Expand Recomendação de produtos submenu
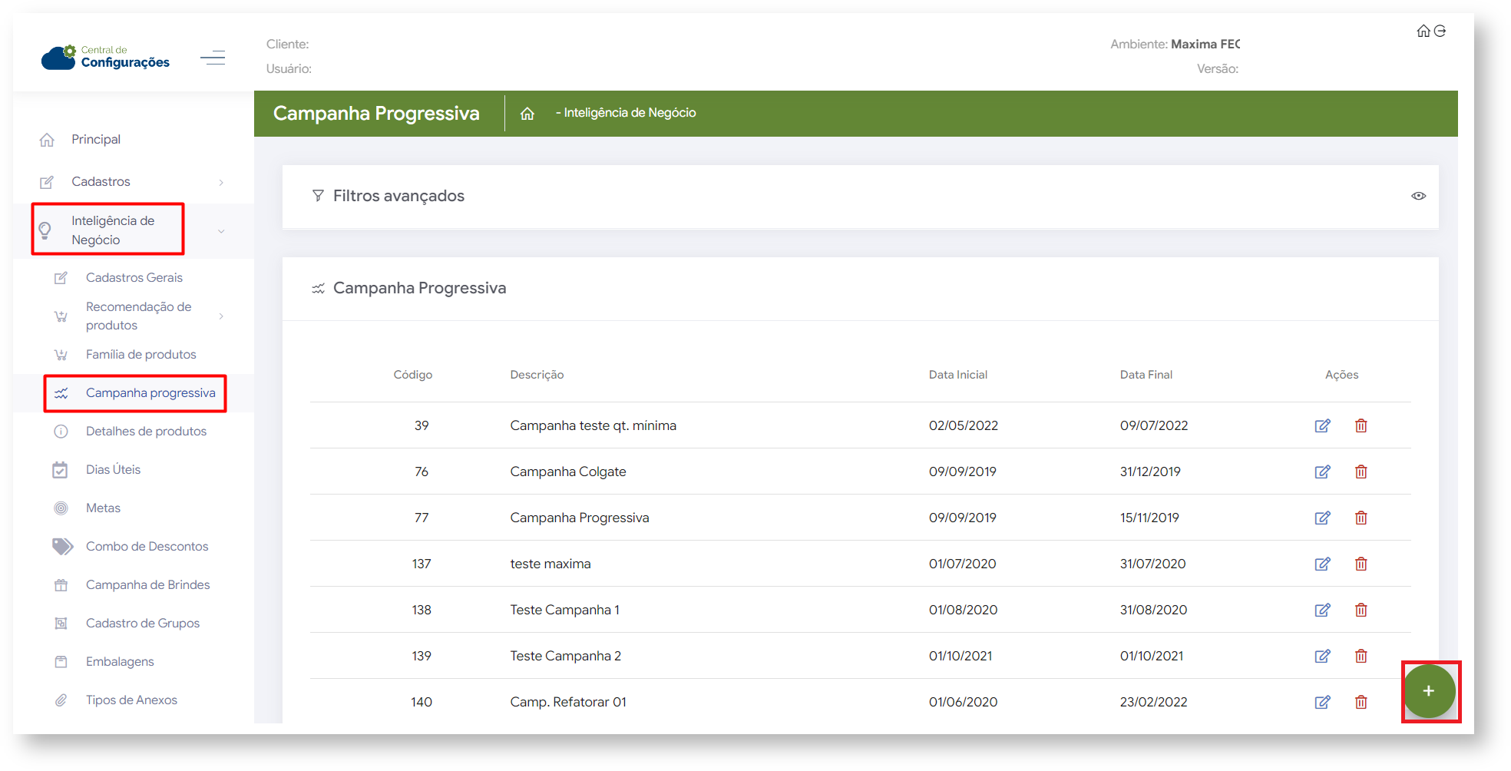The image size is (1511, 771). (221, 316)
